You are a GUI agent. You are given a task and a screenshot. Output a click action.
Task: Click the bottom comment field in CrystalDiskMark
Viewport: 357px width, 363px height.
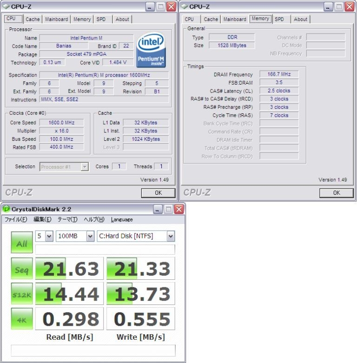point(93,350)
